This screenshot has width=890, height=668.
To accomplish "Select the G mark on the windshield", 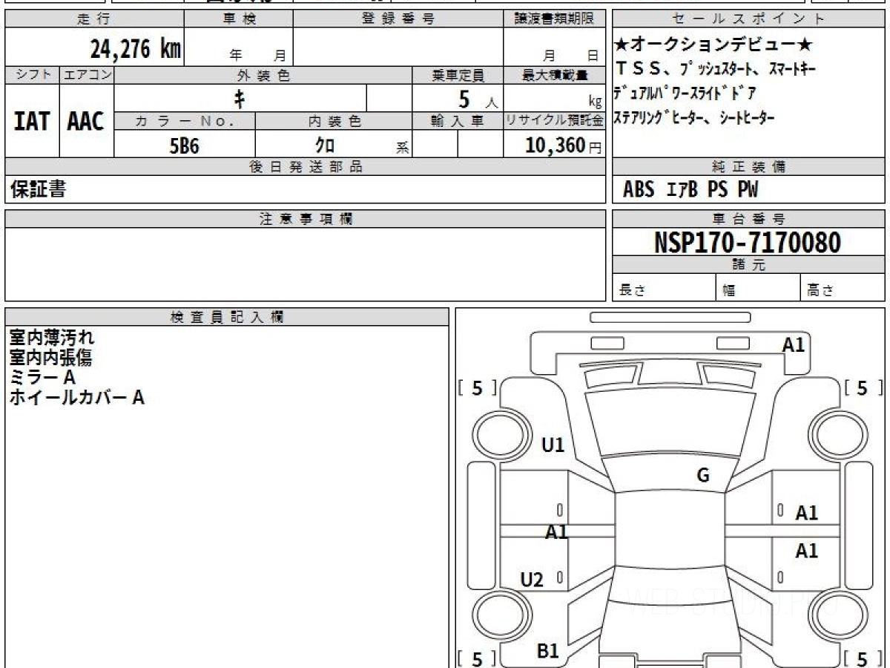I will 703,476.
